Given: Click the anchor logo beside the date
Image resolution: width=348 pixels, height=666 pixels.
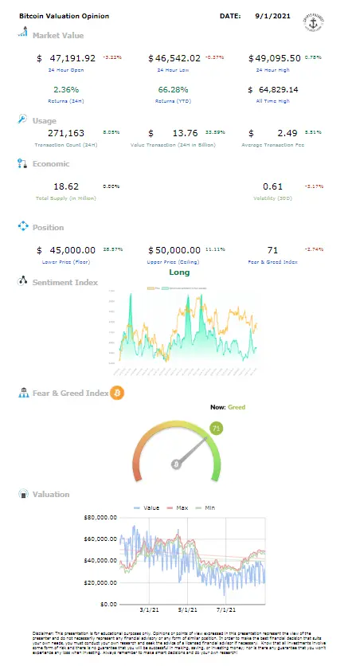Looking at the screenshot, I should click(x=312, y=22).
